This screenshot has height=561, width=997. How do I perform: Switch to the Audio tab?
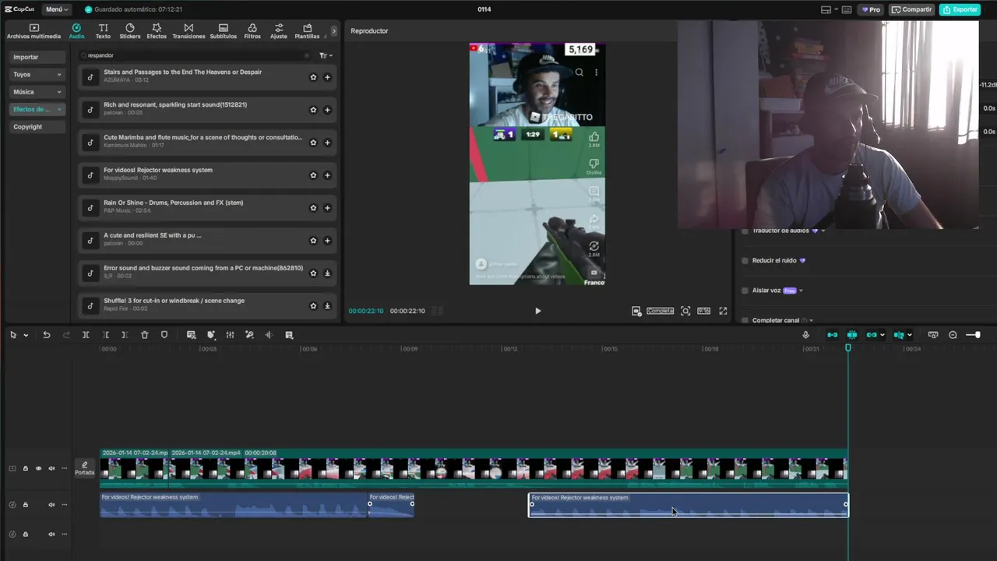76,31
